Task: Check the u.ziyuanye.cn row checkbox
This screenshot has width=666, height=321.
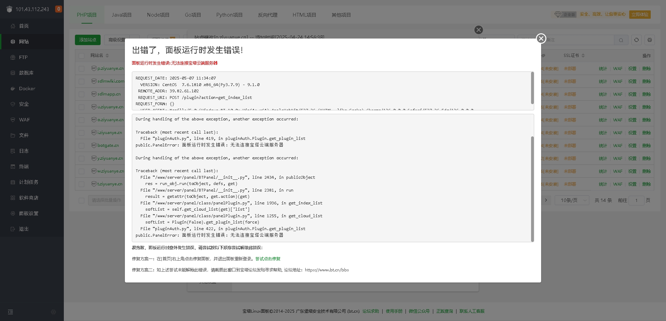Action: (82, 107)
